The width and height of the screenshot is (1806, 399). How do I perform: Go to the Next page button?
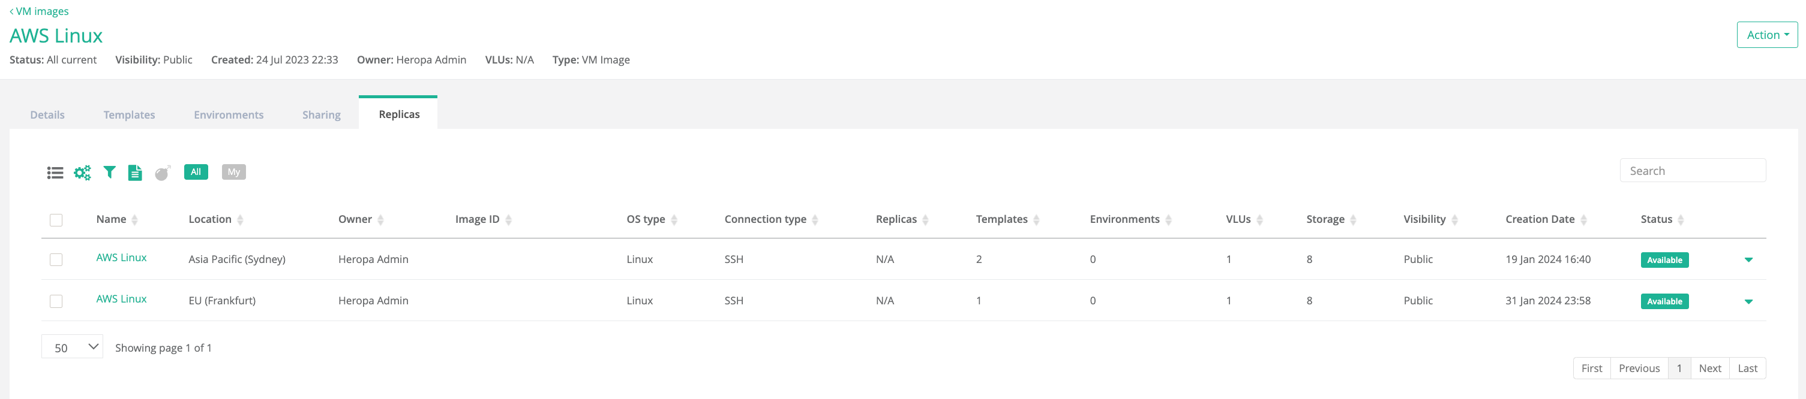pos(1709,368)
